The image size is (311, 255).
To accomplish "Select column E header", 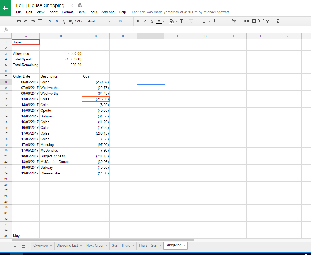I will pos(151,36).
